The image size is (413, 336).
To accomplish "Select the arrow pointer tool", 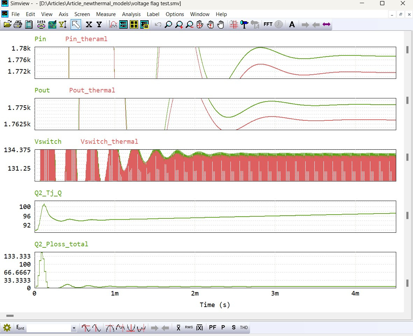I will [76, 24].
